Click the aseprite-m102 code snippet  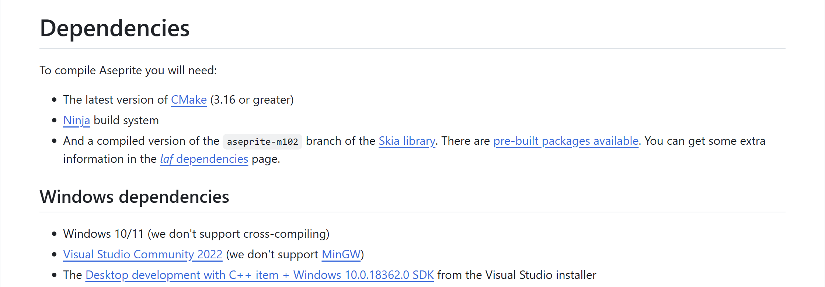pos(262,142)
